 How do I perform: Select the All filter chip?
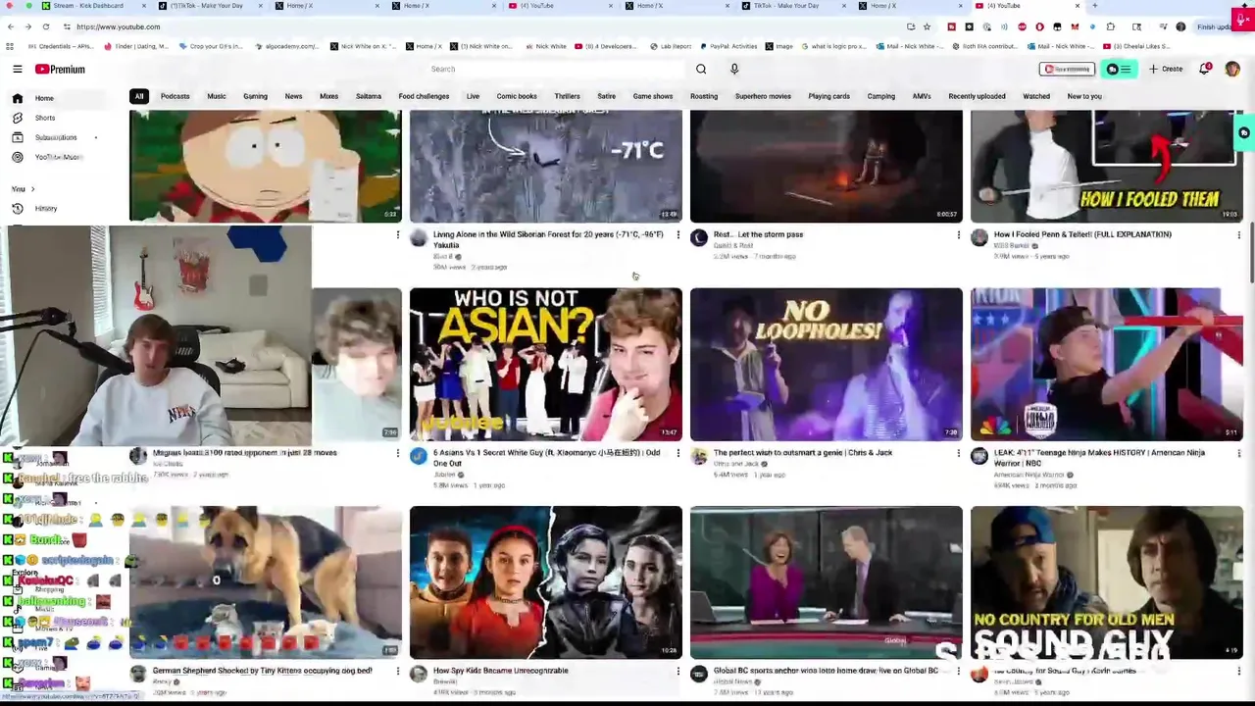pyautogui.click(x=139, y=96)
